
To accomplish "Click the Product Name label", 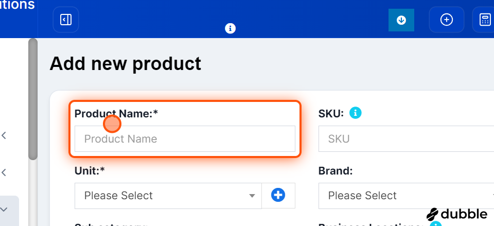I will point(116,113).
